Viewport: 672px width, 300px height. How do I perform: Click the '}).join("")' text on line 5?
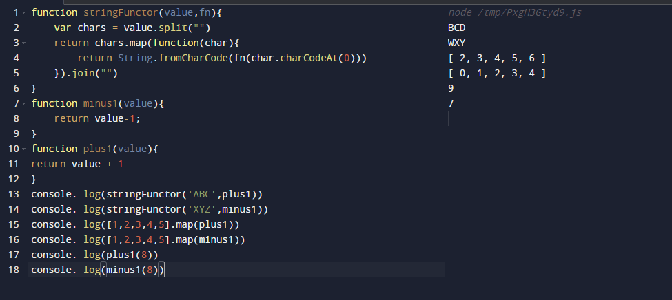(85, 73)
